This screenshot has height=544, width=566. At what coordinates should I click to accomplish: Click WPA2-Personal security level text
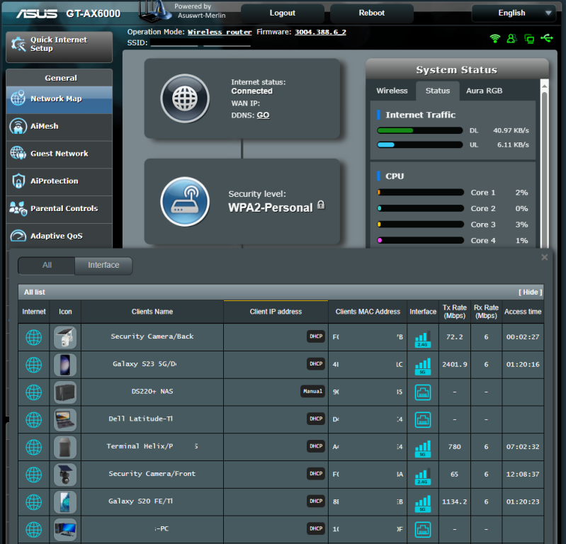271,208
